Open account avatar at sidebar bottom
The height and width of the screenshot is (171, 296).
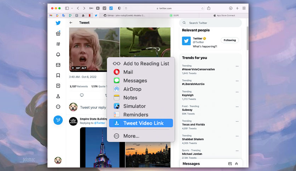[58, 160]
